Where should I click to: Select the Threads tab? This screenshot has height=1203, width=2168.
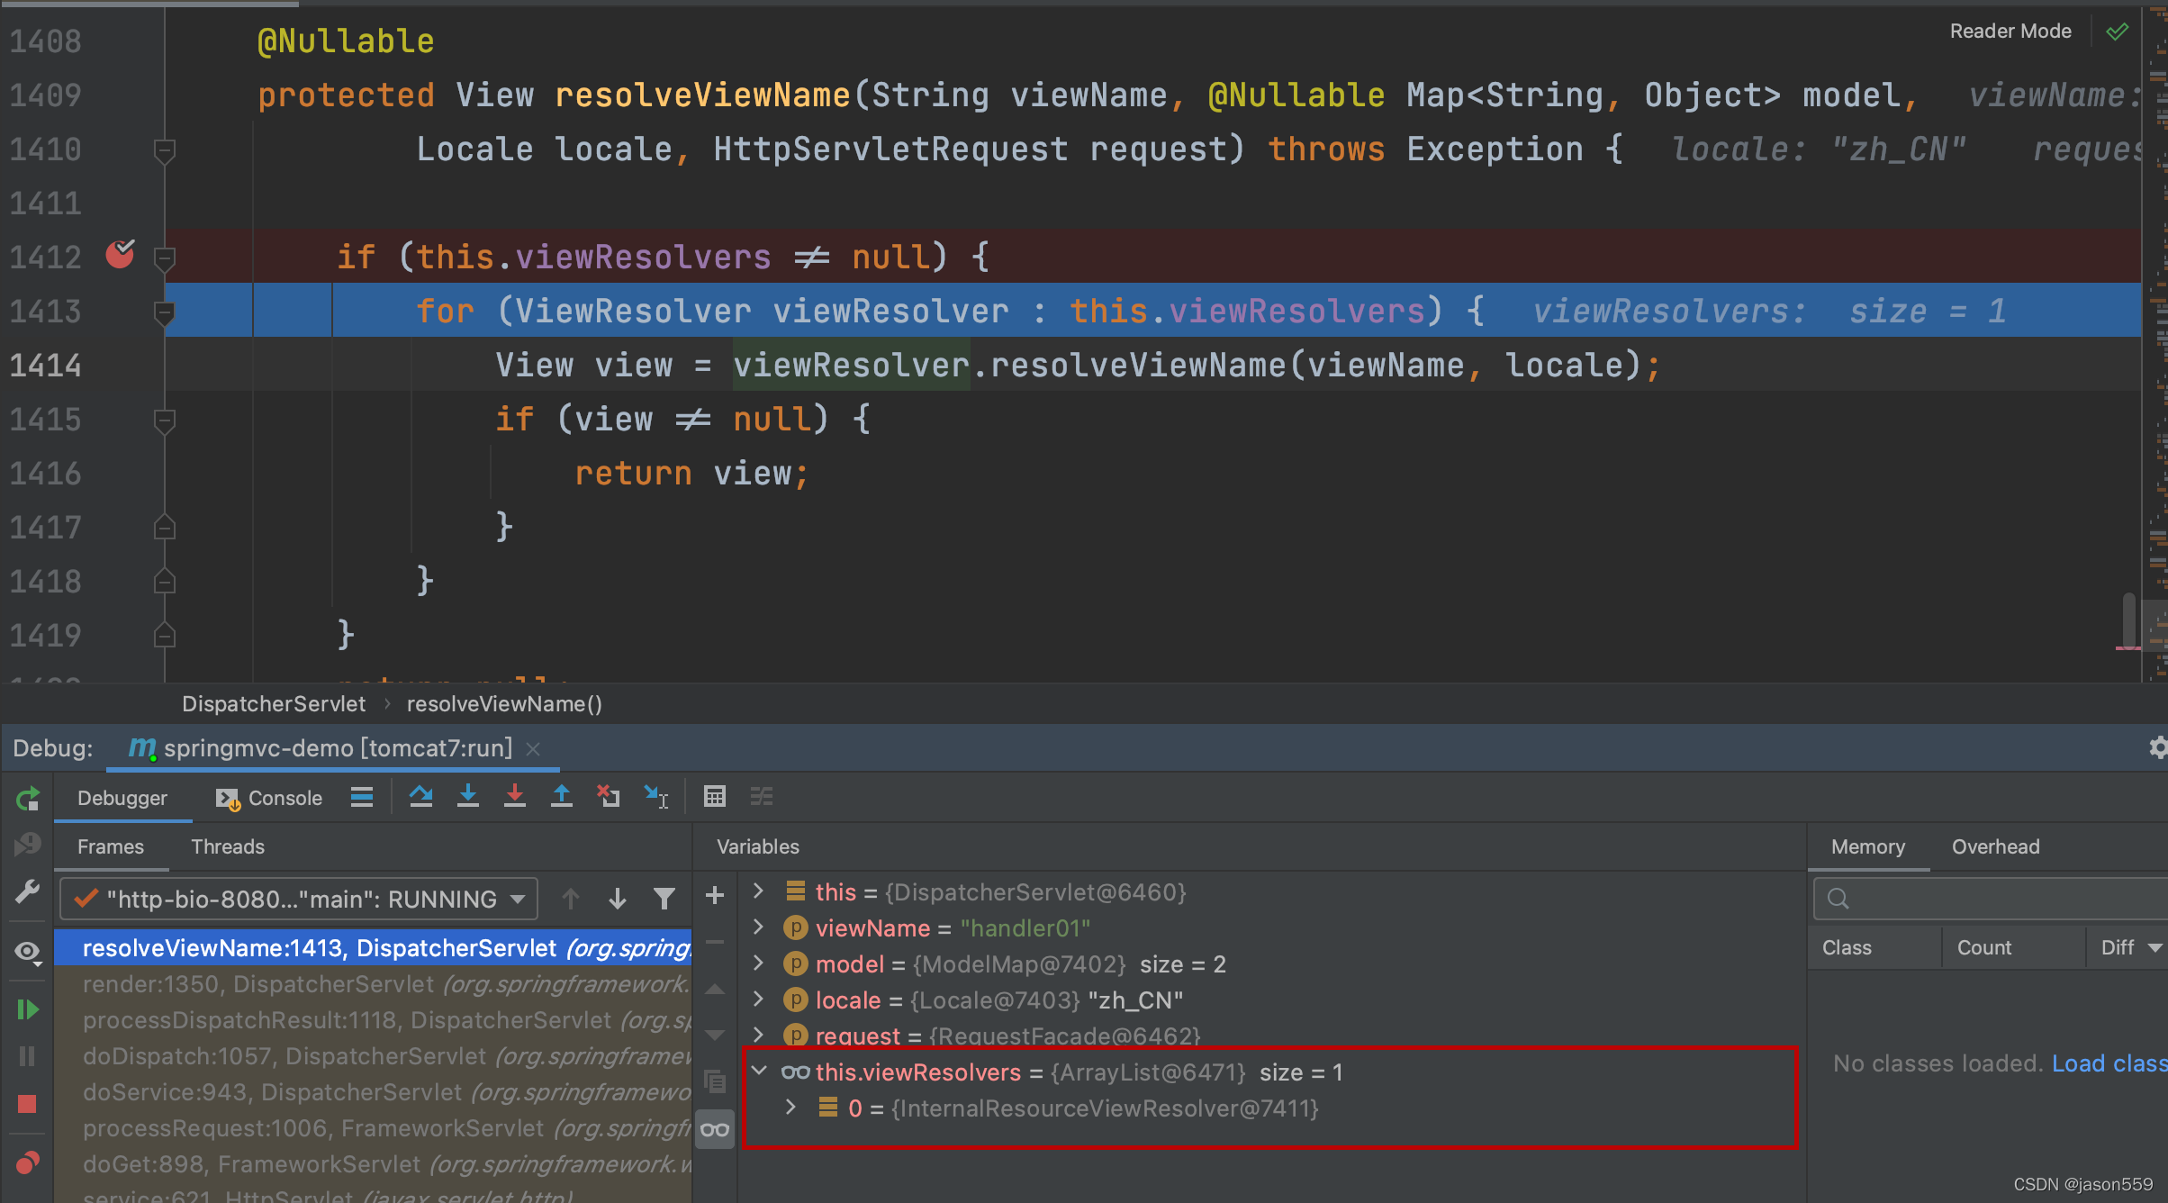pyautogui.click(x=228, y=846)
